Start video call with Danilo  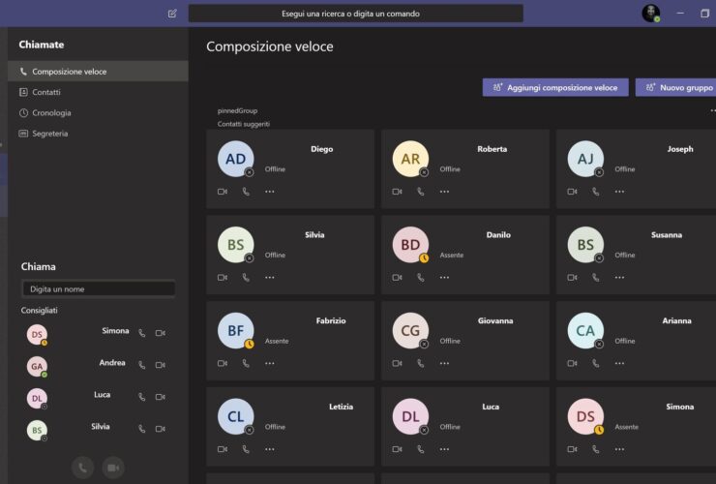pos(398,278)
